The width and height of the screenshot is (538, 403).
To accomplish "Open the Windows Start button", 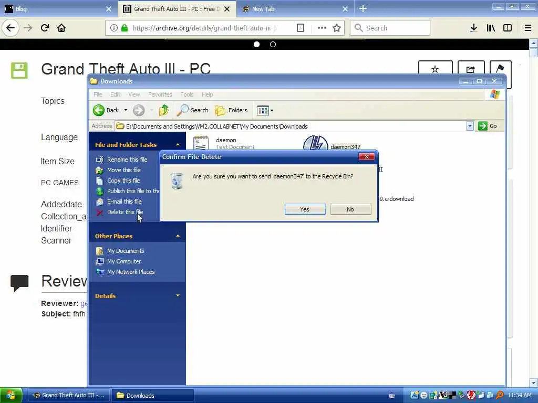I will (x=11, y=395).
